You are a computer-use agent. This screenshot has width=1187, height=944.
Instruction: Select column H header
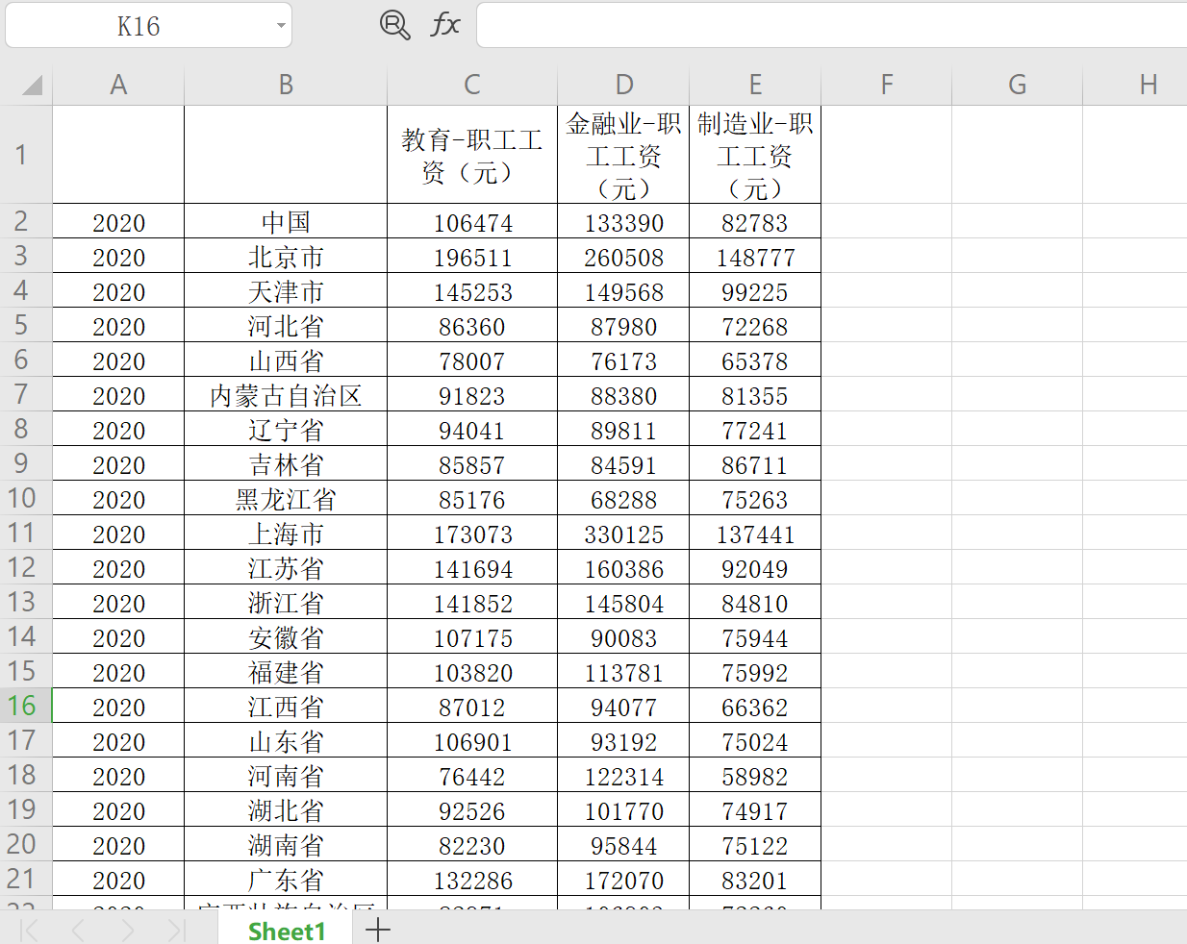[x=1135, y=86]
